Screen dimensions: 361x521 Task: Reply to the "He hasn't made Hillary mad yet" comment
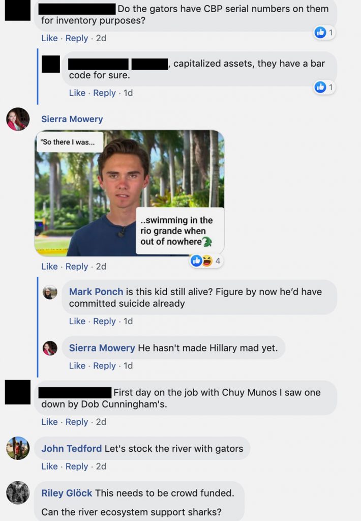point(105,365)
